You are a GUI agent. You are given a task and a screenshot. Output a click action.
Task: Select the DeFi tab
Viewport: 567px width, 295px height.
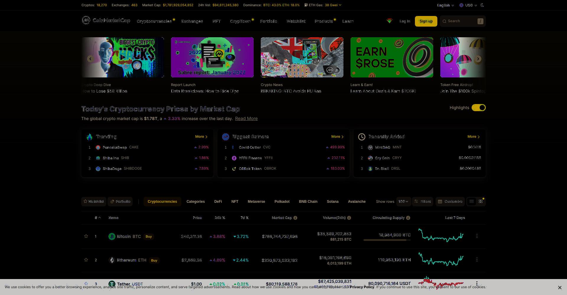pyautogui.click(x=218, y=202)
